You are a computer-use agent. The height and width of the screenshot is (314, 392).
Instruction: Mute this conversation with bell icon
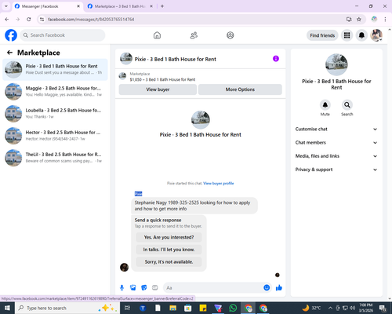click(x=325, y=105)
